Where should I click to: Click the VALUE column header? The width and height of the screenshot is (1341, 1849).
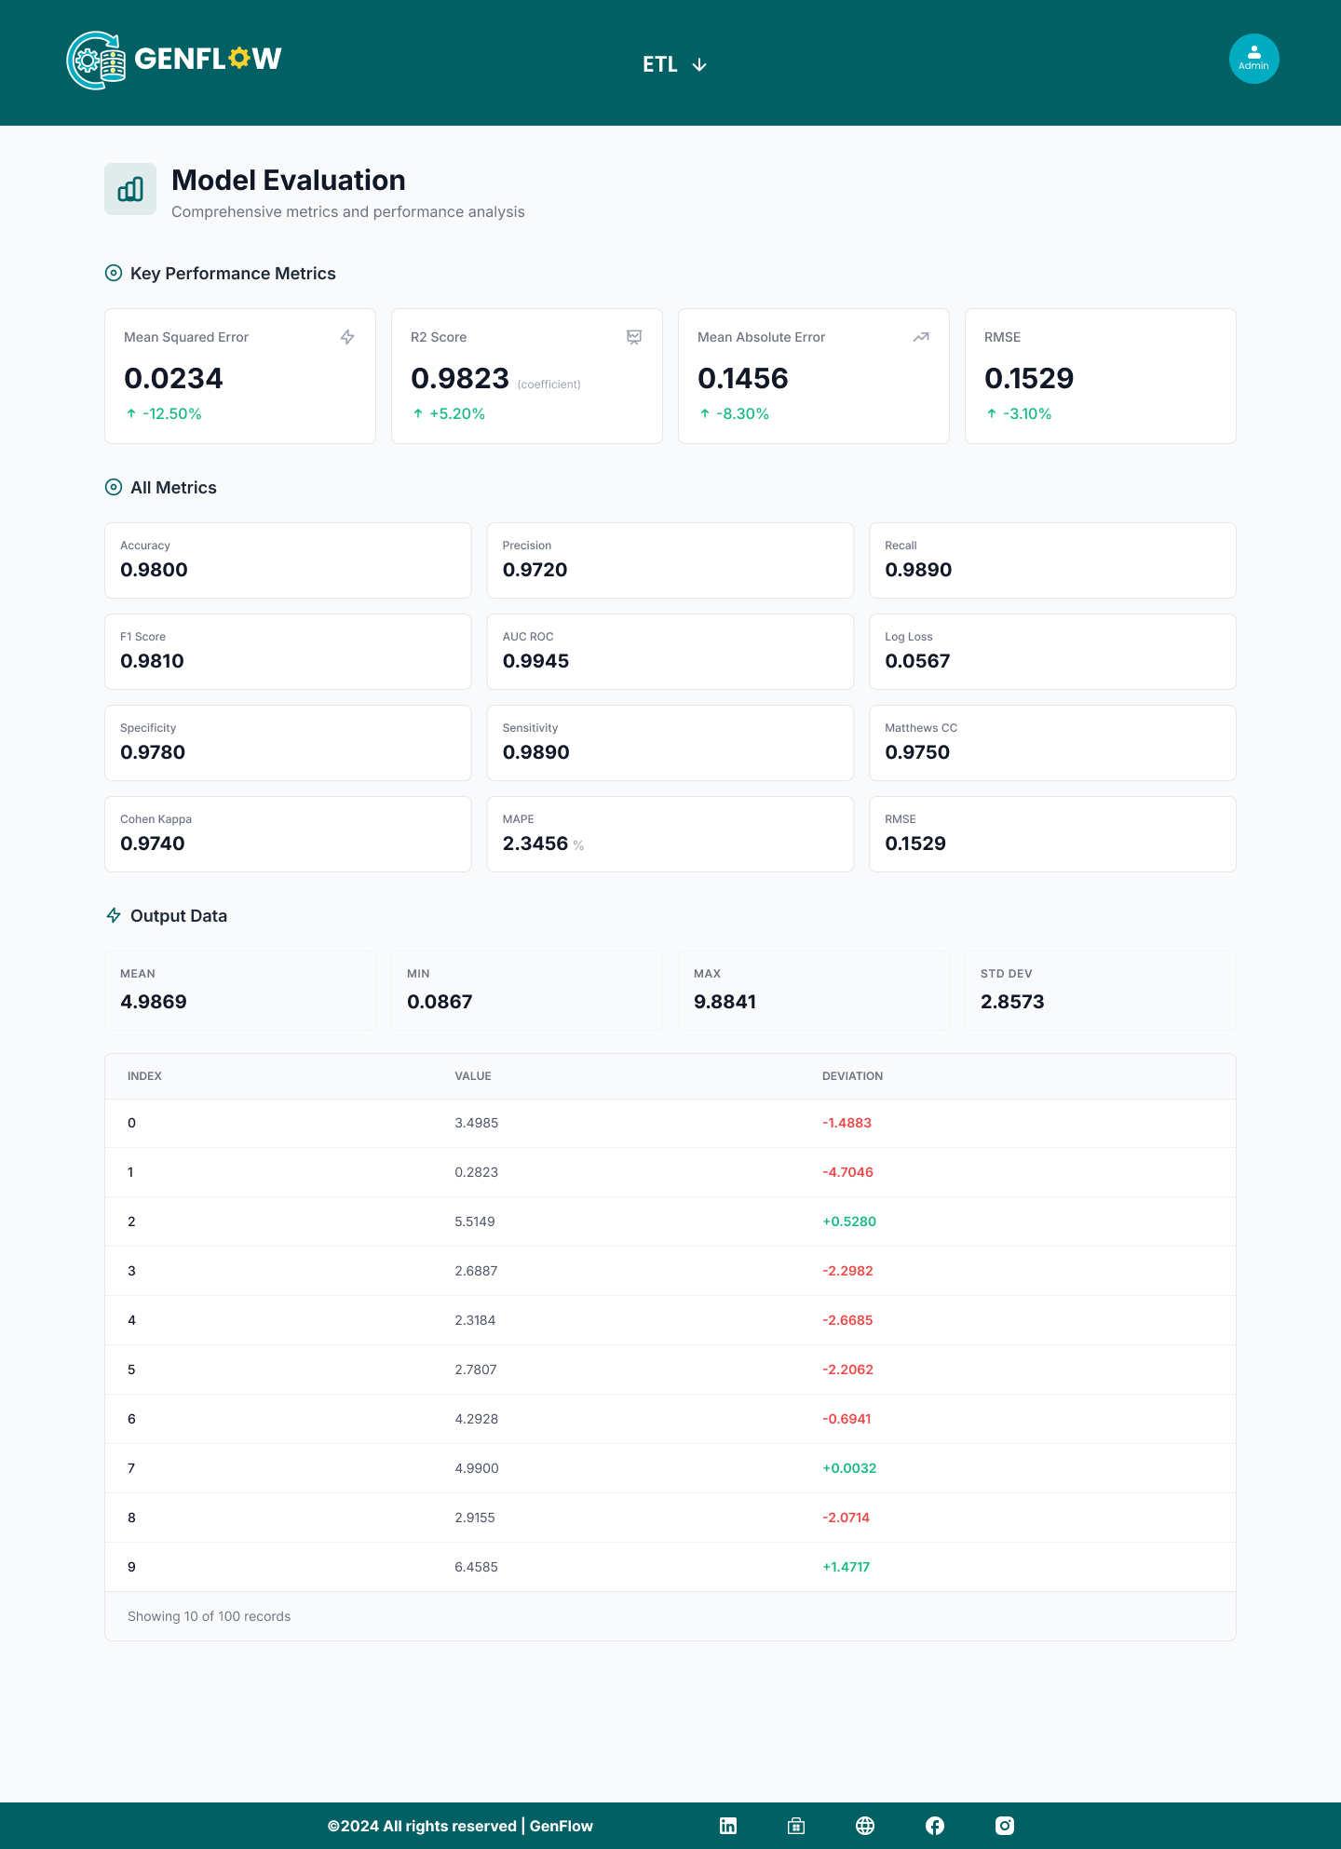(473, 1076)
